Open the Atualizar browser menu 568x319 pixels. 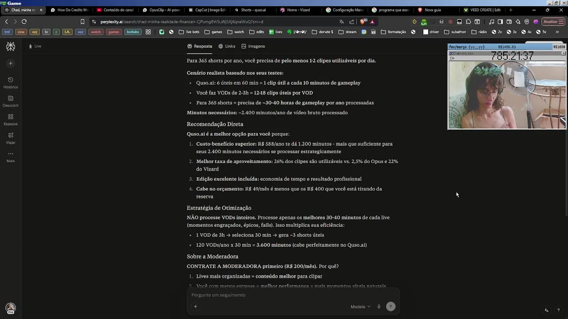553,22
